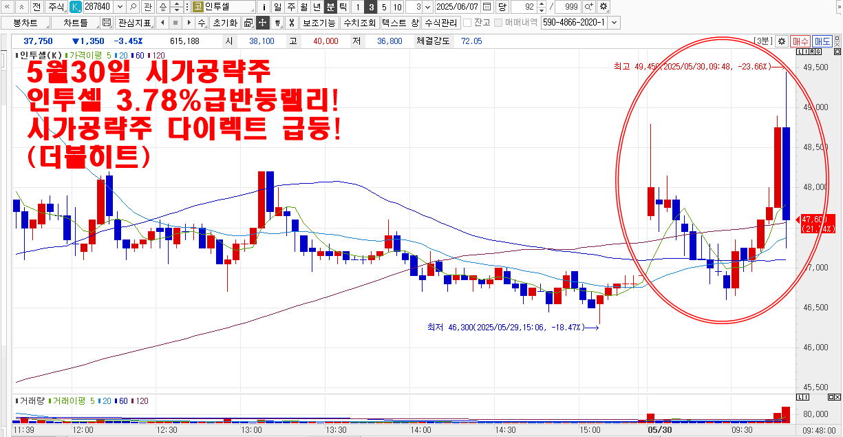The width and height of the screenshot is (843, 437).
Task: Click the blue 매도 sell button
Action: pyautogui.click(x=822, y=41)
